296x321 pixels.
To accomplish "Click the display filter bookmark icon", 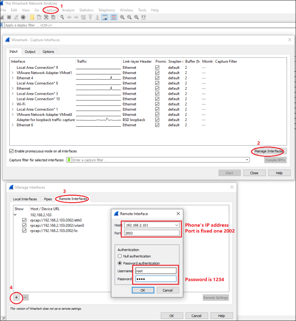I will pos(2,25).
